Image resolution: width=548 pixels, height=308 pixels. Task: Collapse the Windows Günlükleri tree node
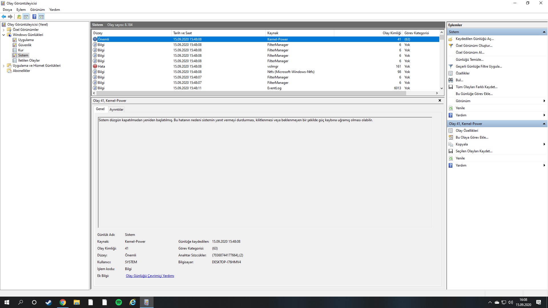pyautogui.click(x=3, y=35)
